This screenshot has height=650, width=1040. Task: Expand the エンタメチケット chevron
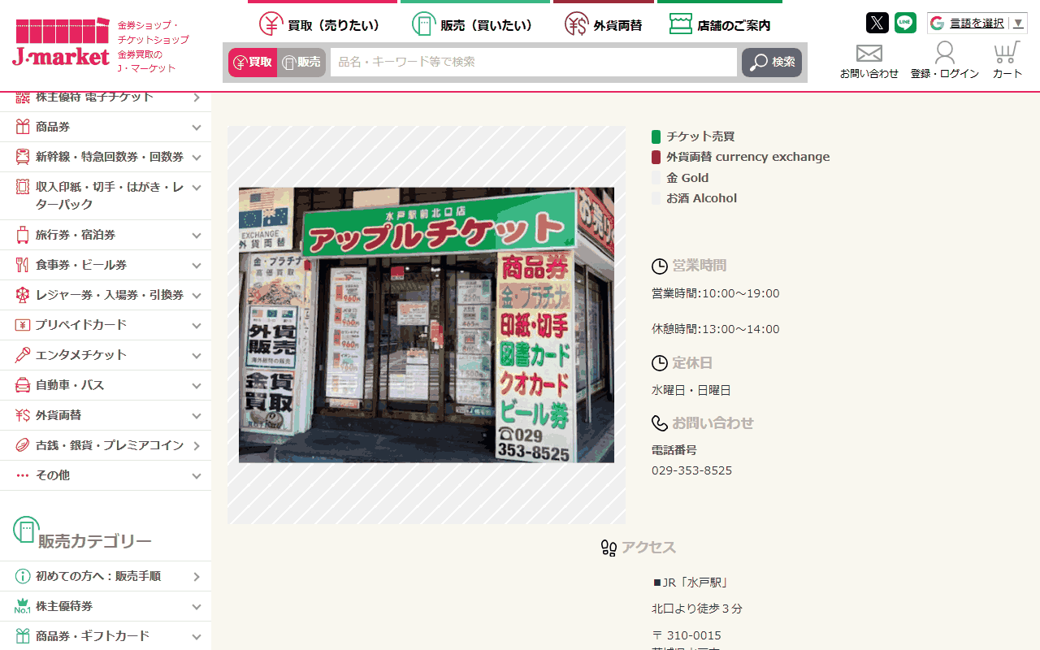pyautogui.click(x=197, y=356)
